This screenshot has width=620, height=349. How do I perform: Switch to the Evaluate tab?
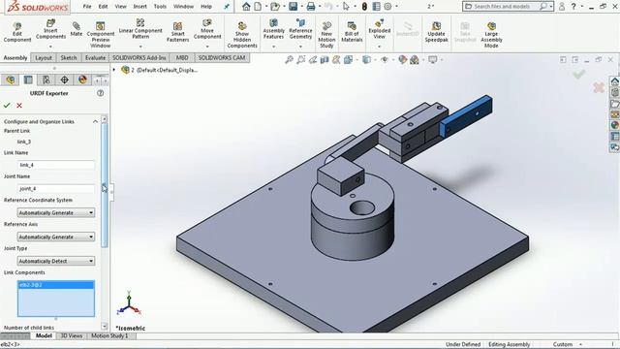(95, 58)
